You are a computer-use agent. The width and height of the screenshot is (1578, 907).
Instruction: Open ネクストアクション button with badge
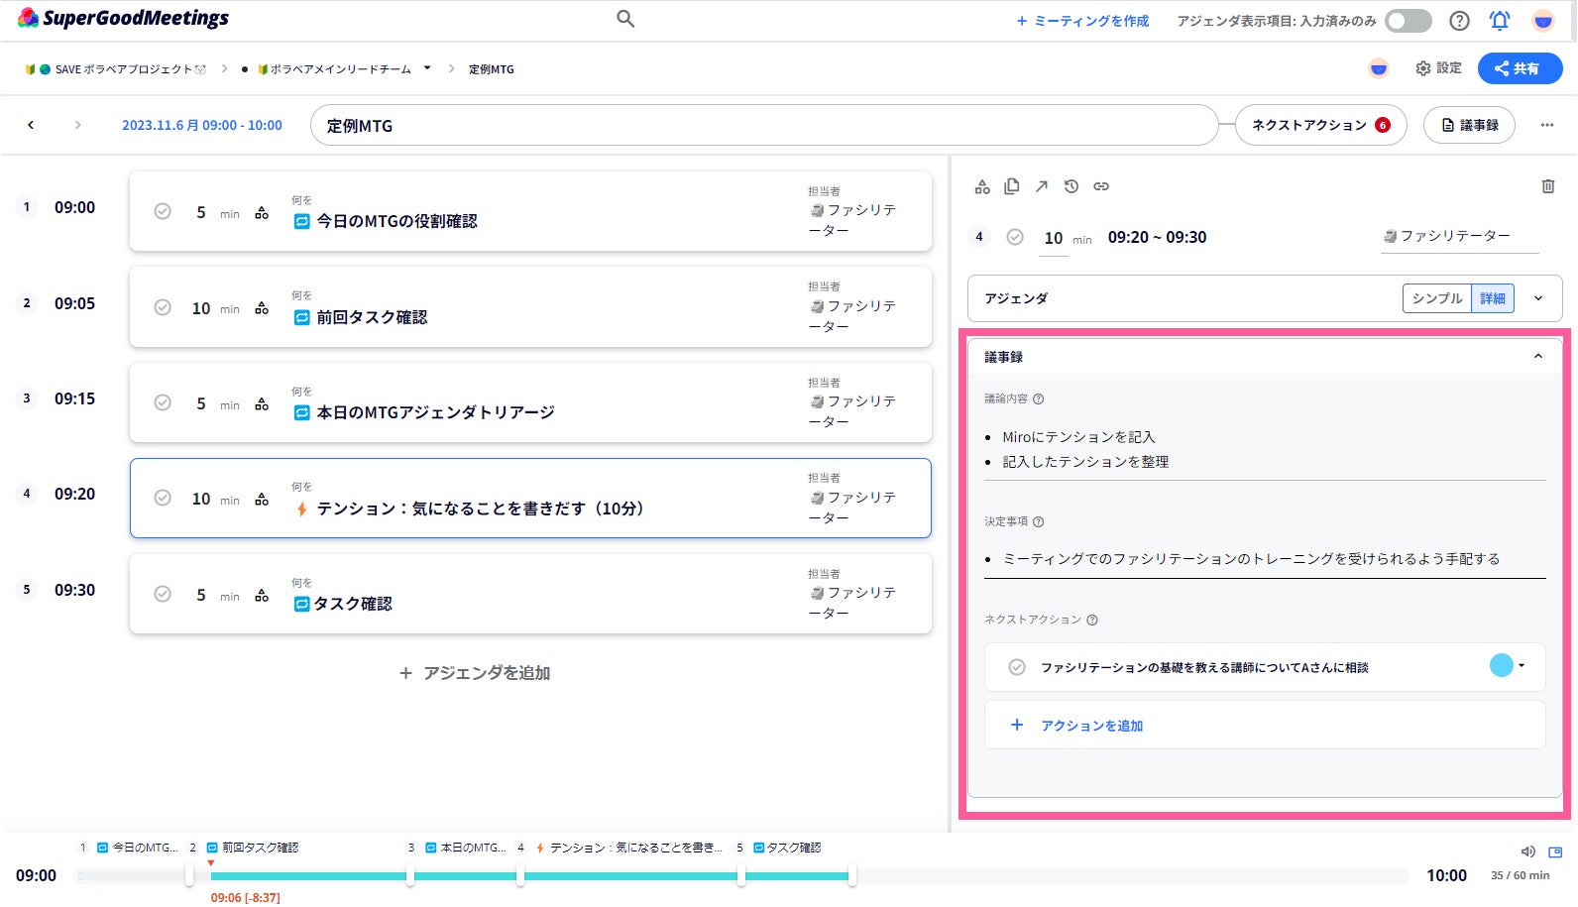tap(1320, 125)
